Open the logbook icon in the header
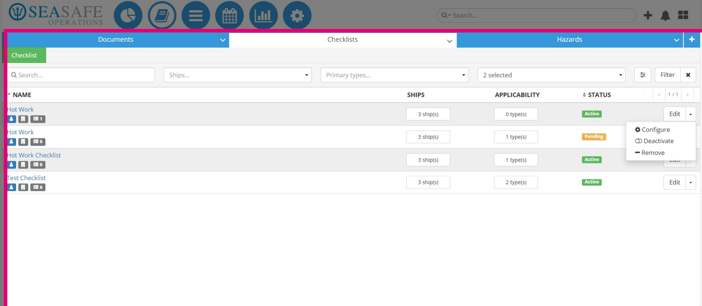This screenshot has height=306, width=702. pyautogui.click(x=162, y=15)
